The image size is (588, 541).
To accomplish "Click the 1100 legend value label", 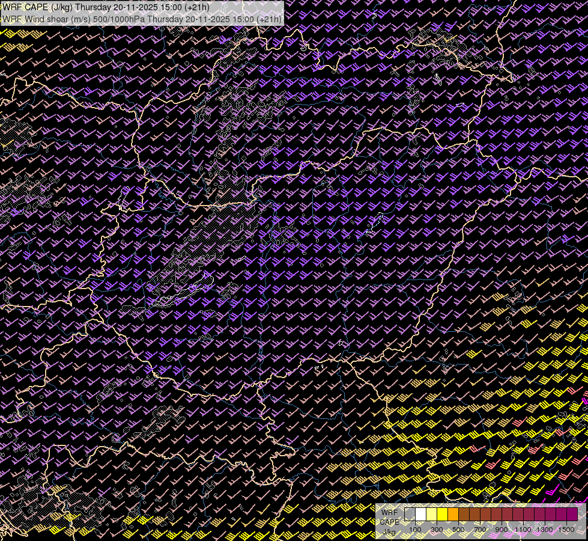I will pos(523,530).
